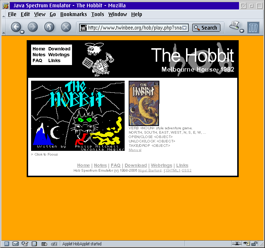Collapse the menu bar grippy handle

click(4, 14)
